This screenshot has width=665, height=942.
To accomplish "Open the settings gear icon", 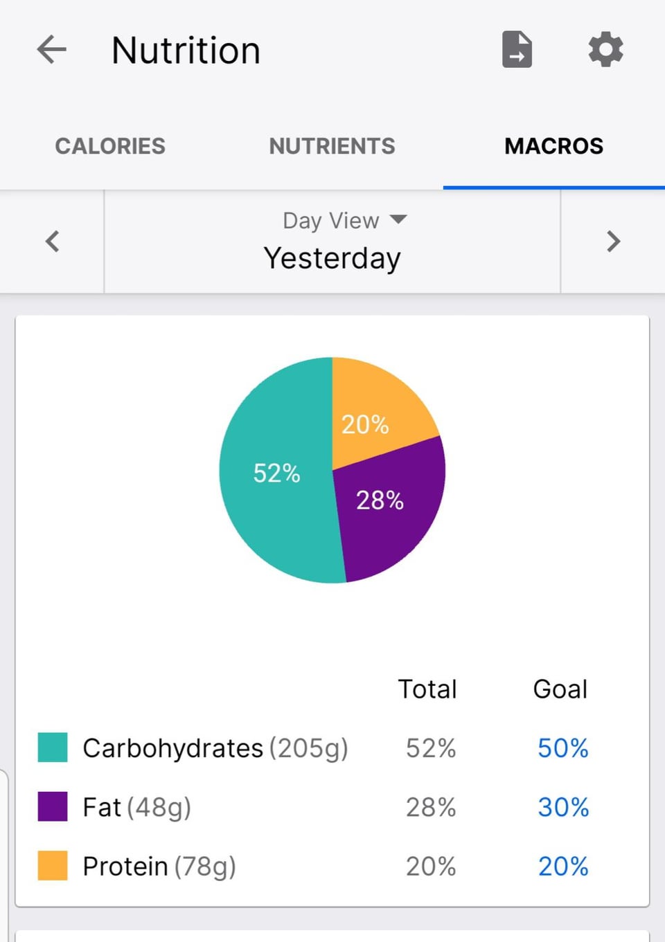I will point(605,49).
